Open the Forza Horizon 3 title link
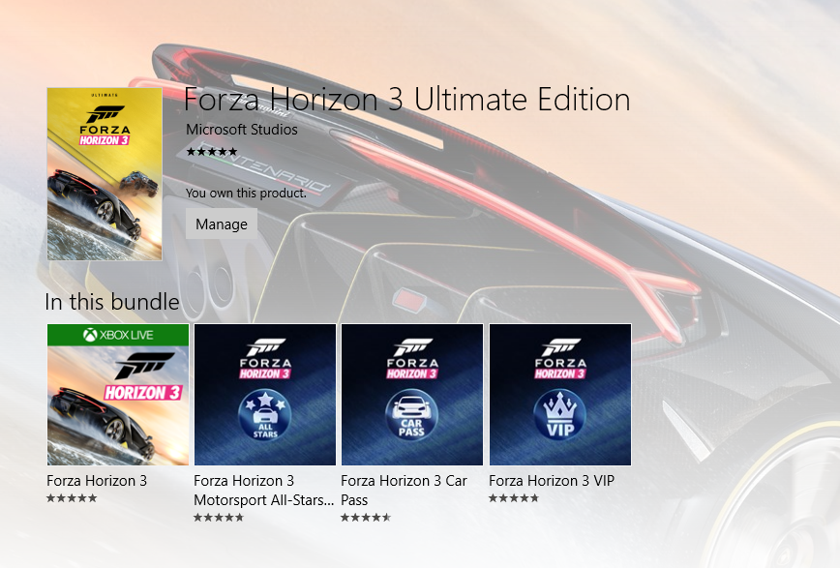 (97, 481)
